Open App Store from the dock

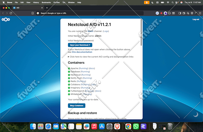tap(102, 126)
